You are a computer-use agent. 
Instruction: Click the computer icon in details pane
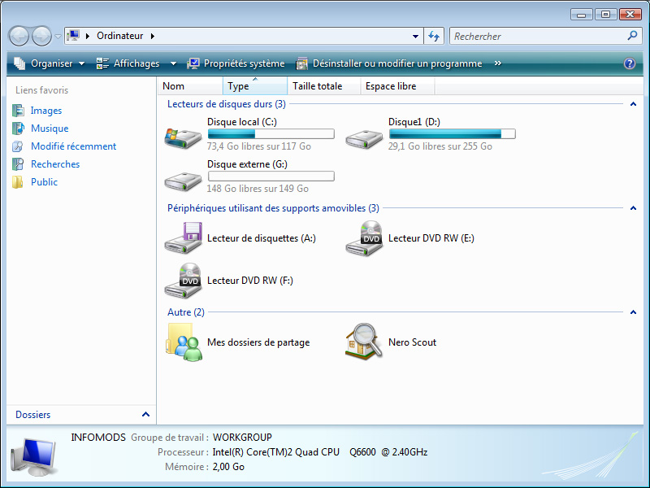(34, 457)
